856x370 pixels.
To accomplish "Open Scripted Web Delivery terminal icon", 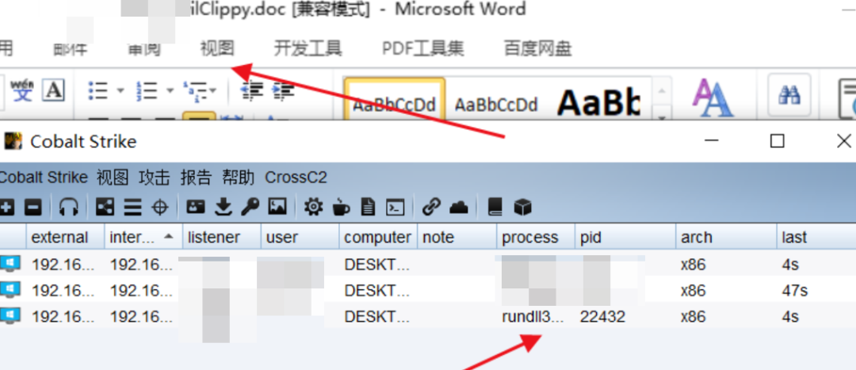I will pos(395,208).
